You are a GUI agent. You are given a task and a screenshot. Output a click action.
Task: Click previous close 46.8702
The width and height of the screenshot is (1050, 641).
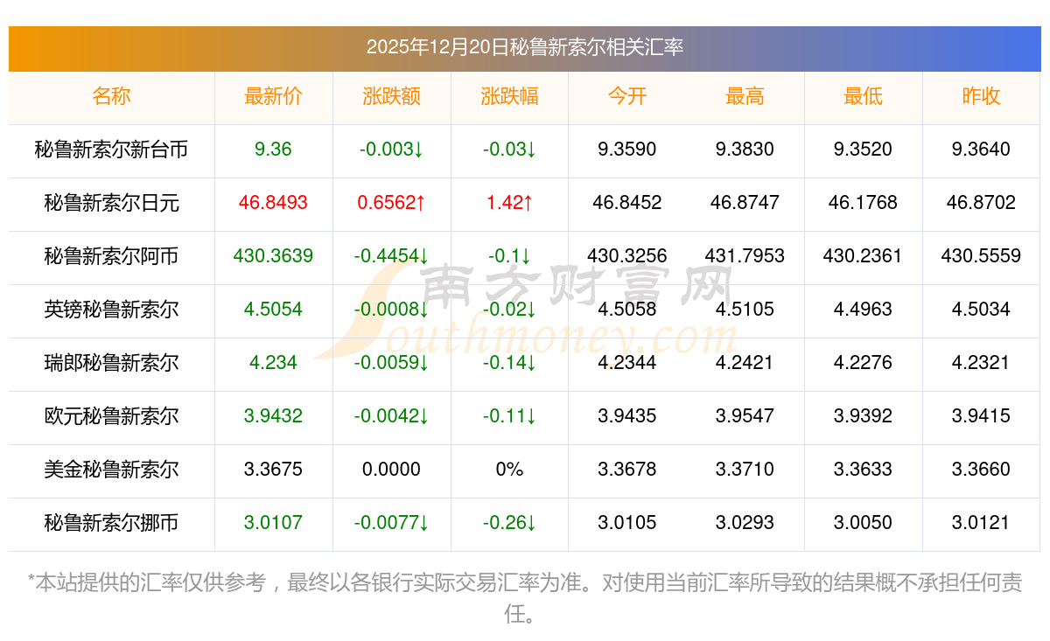[x=981, y=203]
